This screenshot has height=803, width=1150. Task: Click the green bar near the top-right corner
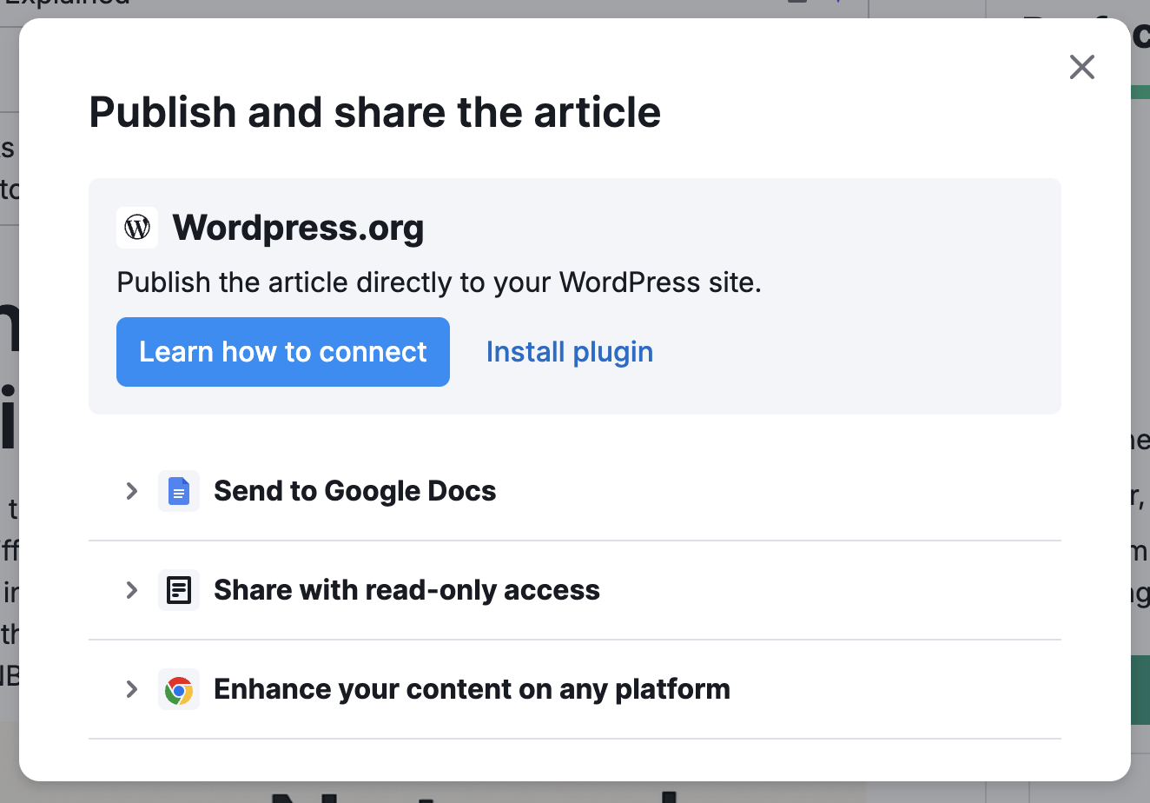[x=1140, y=91]
